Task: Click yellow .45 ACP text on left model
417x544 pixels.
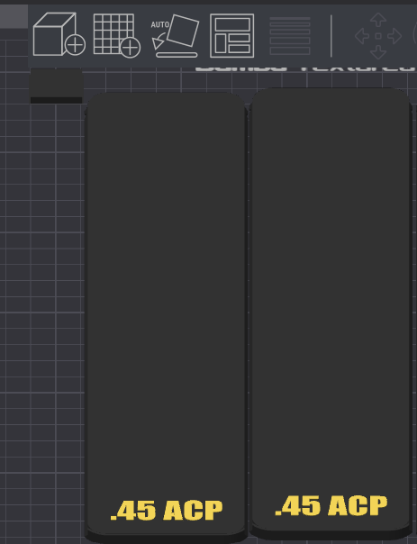Action: (167, 511)
